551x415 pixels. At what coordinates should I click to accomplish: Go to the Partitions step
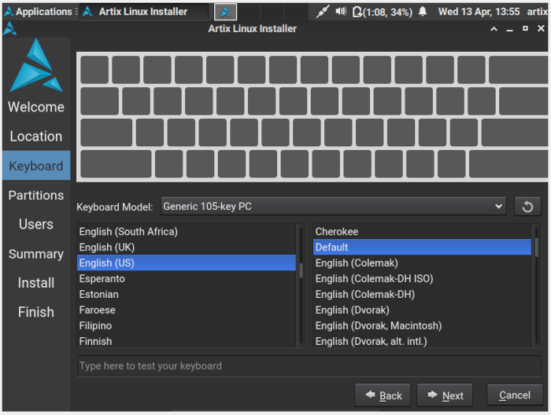pos(36,195)
